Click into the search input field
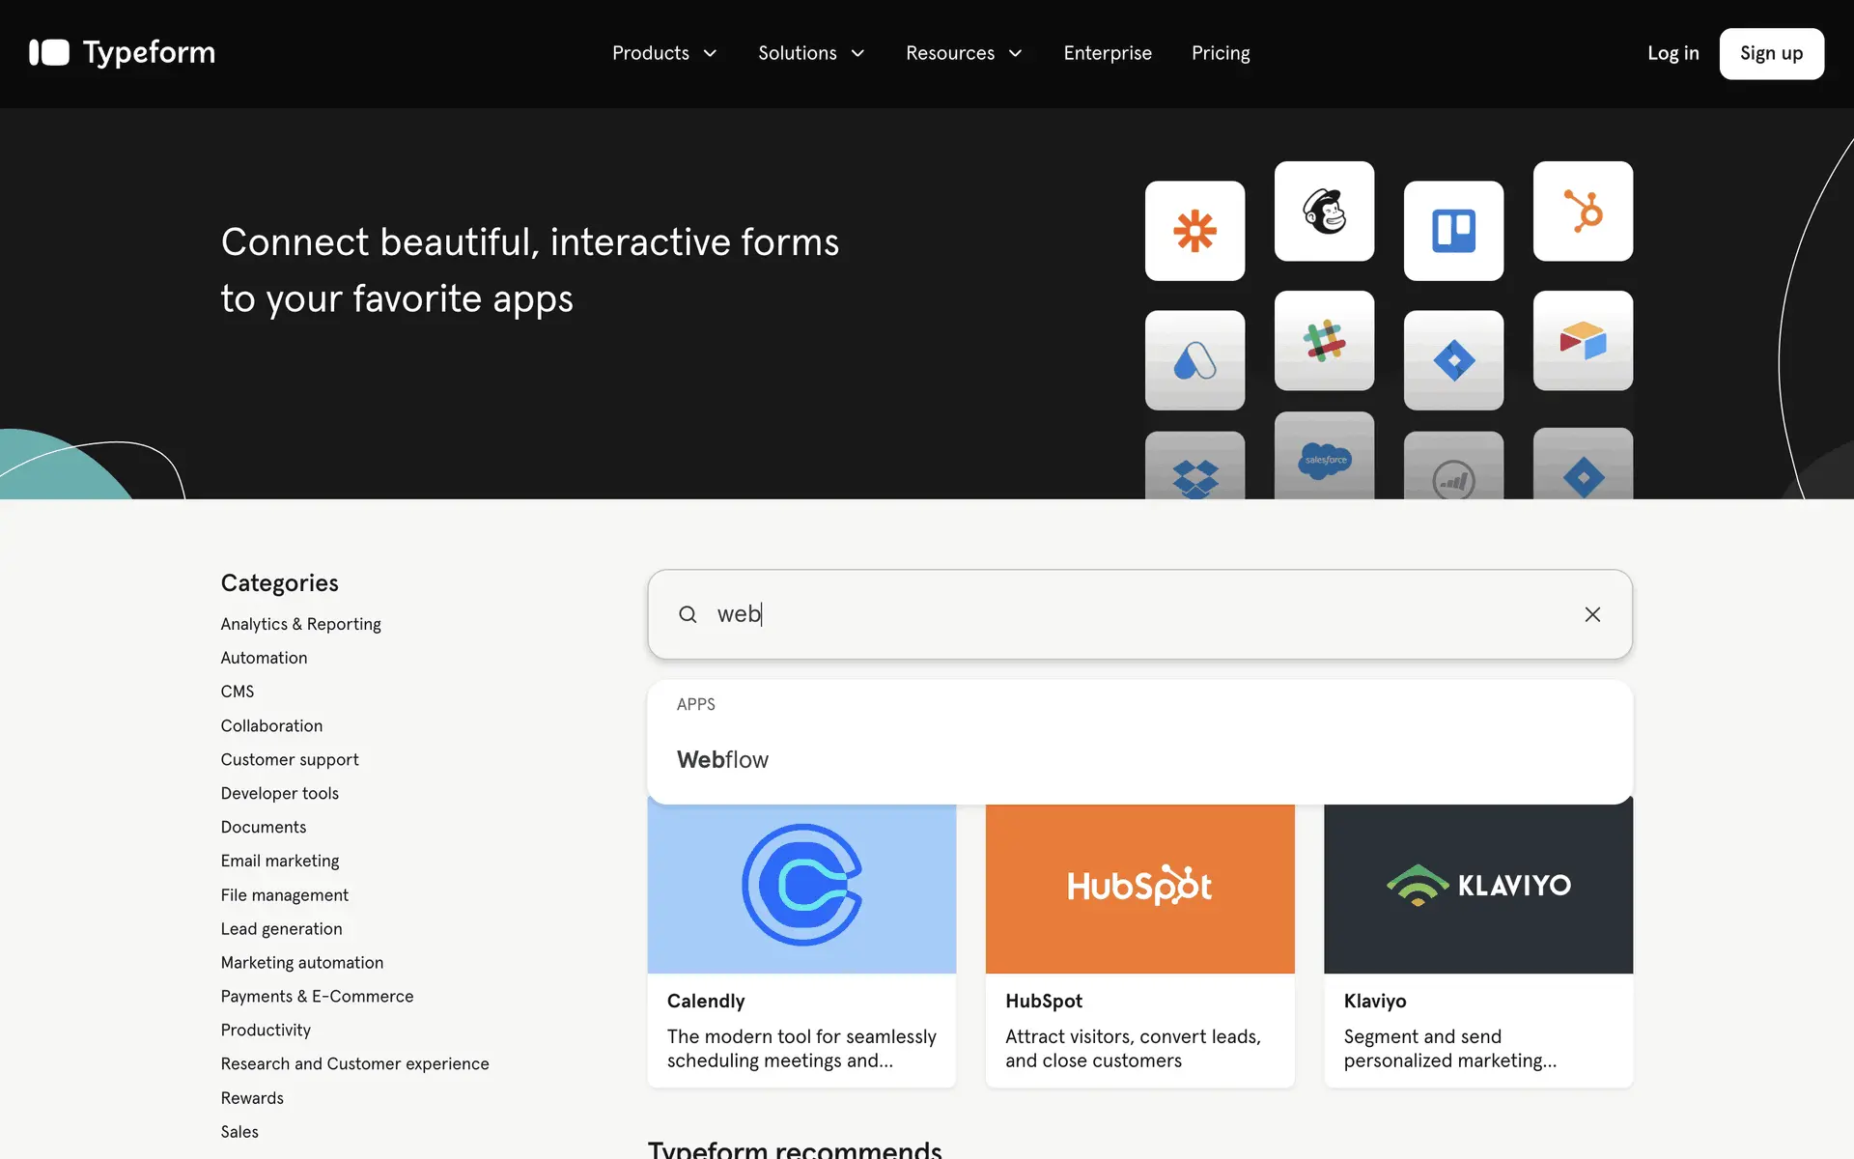This screenshot has height=1159, width=1854. click(1139, 614)
